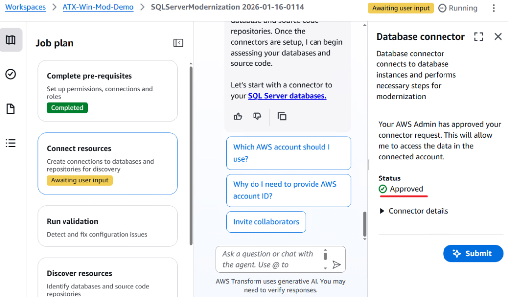Click the thumbs up feedback icon

tap(238, 117)
